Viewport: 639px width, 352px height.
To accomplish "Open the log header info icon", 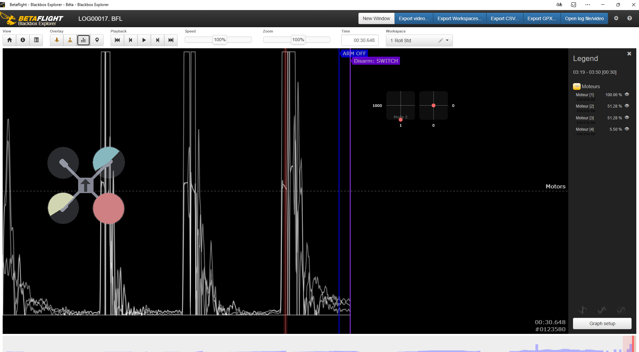I will 23,40.
